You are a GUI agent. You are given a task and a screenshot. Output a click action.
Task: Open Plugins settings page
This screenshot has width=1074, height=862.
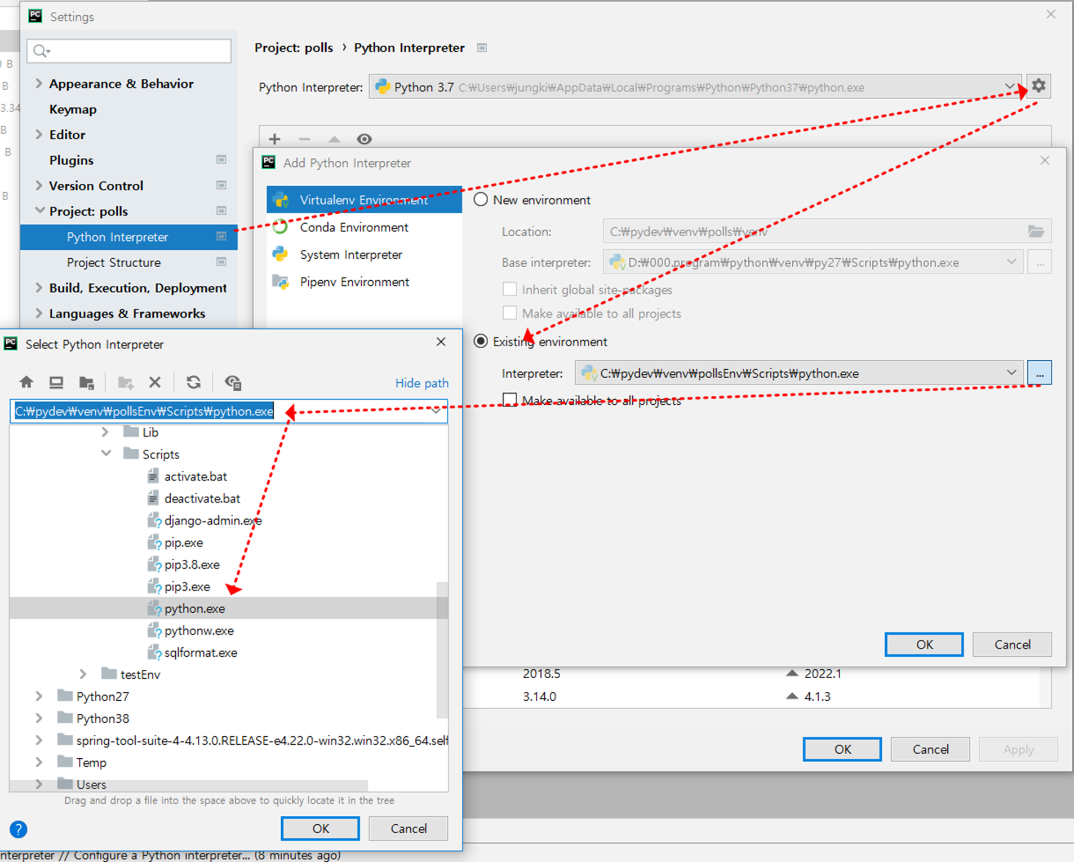71,160
